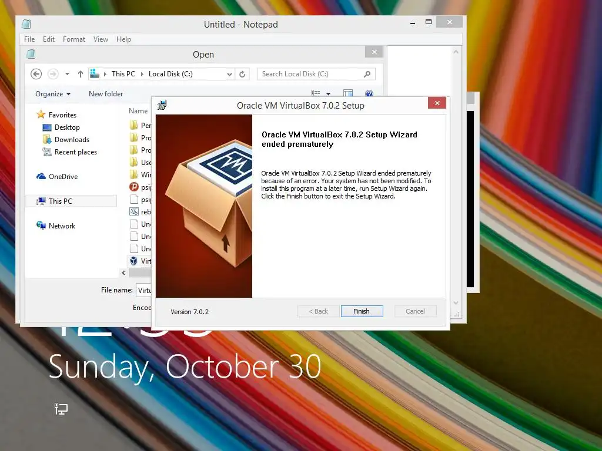This screenshot has width=602, height=451.
Task: Select the folder starting with Win
Action: pos(141,175)
